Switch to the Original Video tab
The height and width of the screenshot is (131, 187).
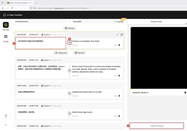[x=156, y=22]
